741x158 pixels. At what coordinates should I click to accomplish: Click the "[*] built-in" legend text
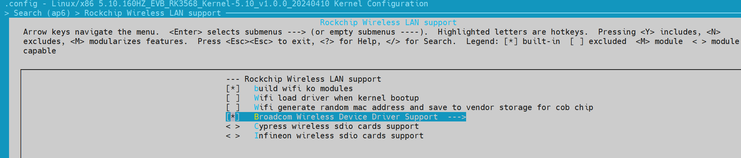[x=532, y=42]
